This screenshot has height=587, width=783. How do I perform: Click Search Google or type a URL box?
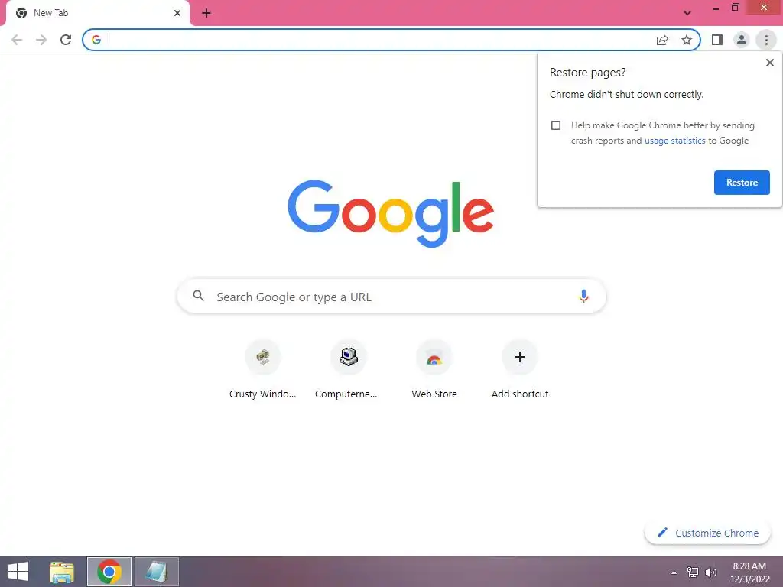tap(391, 297)
